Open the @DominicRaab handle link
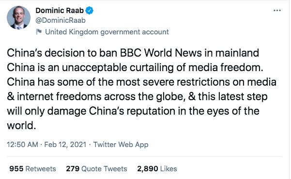291x179 pixels. (x=61, y=20)
